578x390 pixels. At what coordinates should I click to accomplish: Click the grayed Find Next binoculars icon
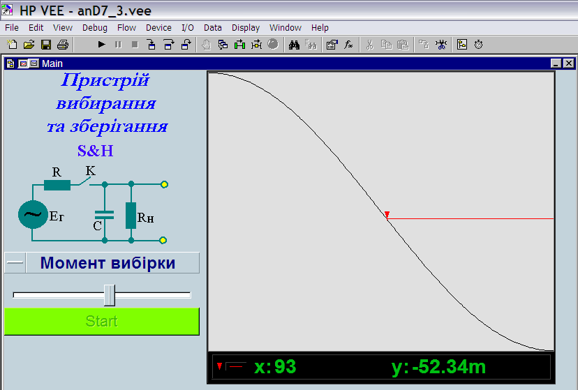311,45
